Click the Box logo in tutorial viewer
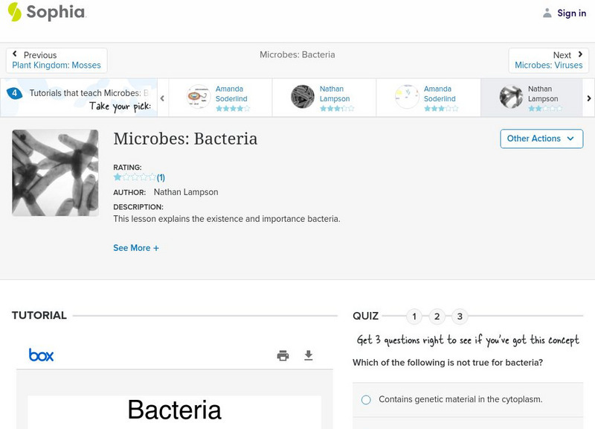 point(42,355)
